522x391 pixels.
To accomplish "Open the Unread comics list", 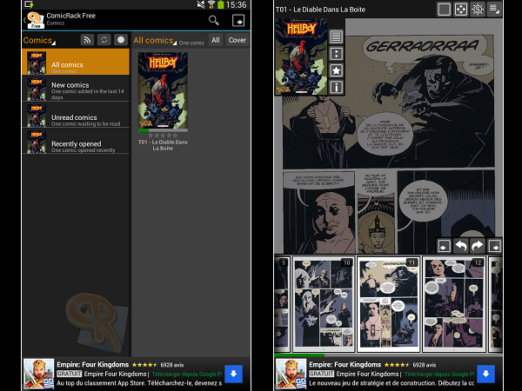I will [x=76, y=115].
